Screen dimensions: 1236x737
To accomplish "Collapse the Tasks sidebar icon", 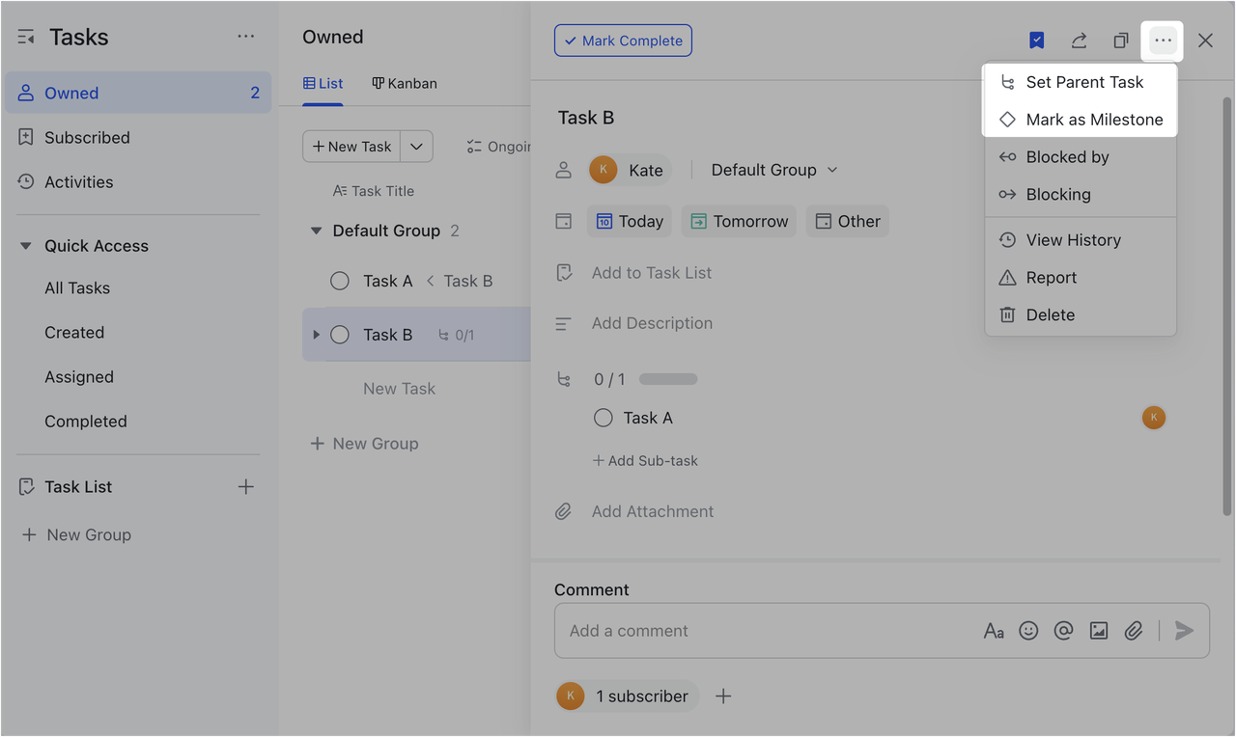I will tap(26, 38).
